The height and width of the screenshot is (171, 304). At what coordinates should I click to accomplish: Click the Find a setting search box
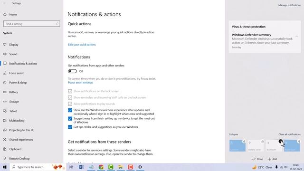click(32, 24)
